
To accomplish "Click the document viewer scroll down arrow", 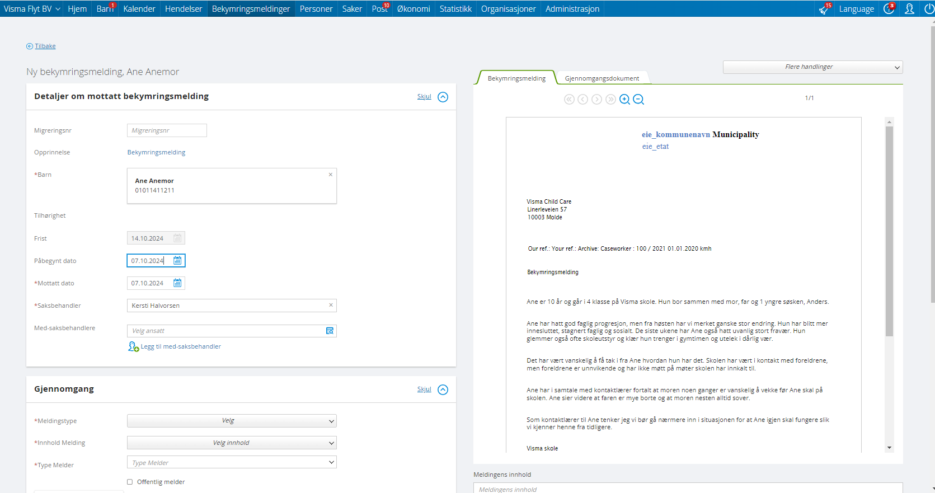I will pyautogui.click(x=889, y=448).
